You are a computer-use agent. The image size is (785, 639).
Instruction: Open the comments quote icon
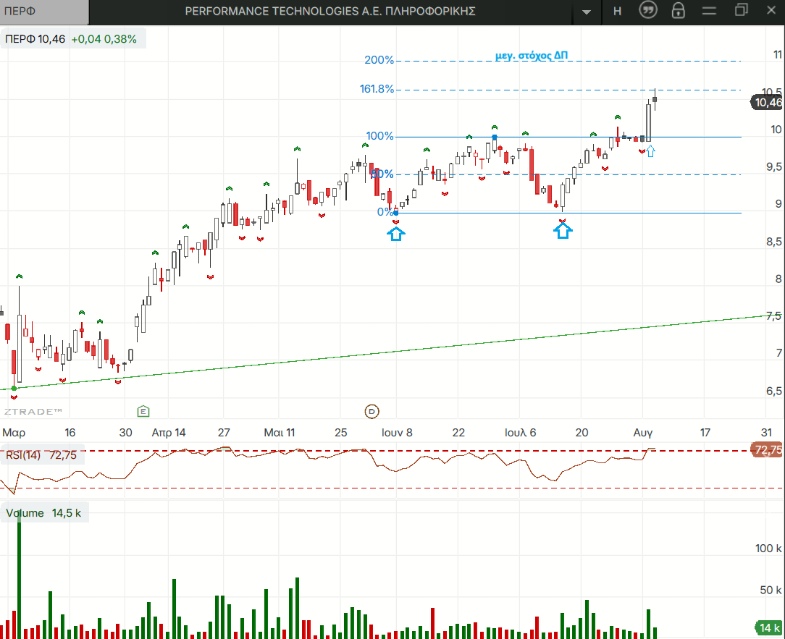tap(648, 10)
